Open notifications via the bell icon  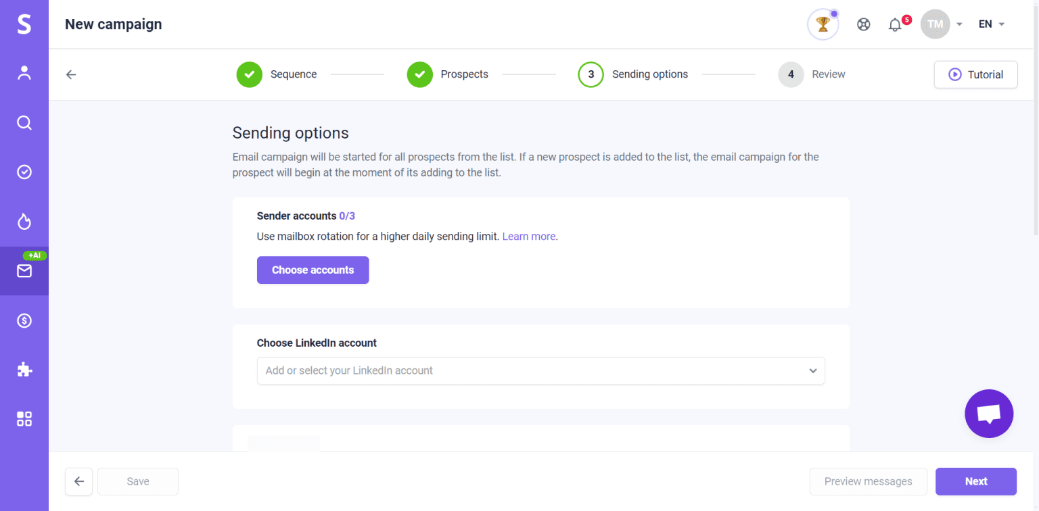click(895, 24)
